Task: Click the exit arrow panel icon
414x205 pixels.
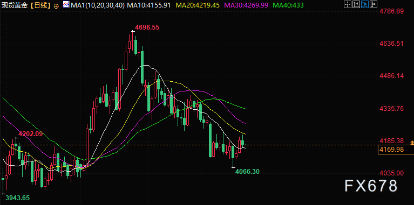Action: pyautogui.click(x=374, y=4)
